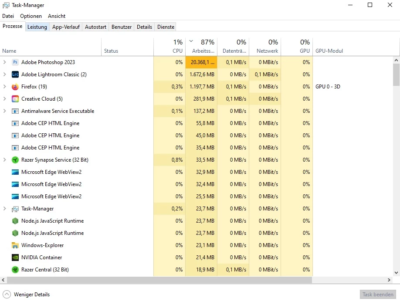Screen dimensions: 400x305
Task: Sort by the Datenträger column header
Action: [233, 47]
